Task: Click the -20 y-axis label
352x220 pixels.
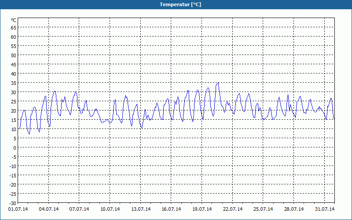Action: [13, 185]
